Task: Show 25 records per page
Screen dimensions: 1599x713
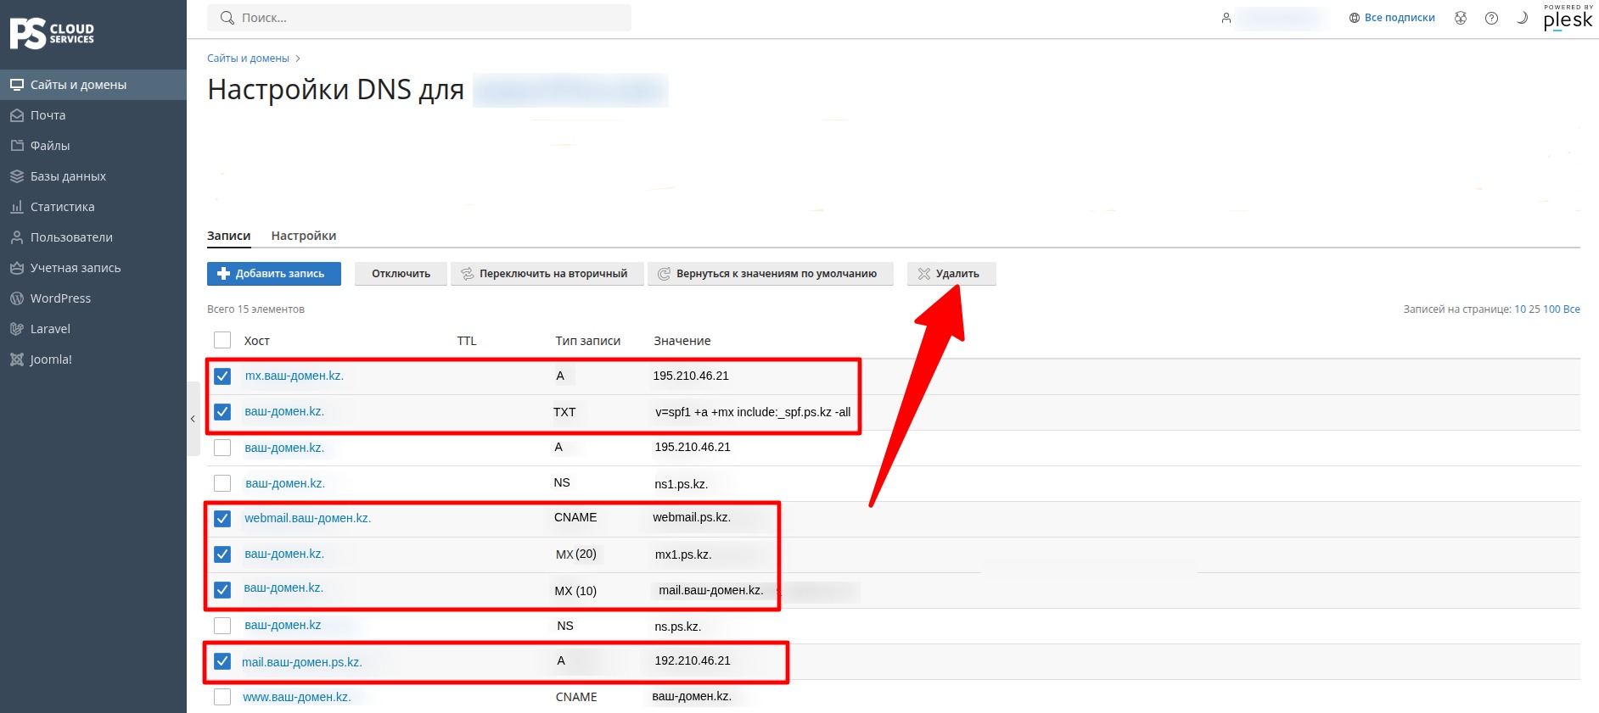Action: [1534, 309]
